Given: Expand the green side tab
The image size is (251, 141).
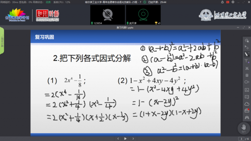Looking at the screenshot, I should [2, 41].
